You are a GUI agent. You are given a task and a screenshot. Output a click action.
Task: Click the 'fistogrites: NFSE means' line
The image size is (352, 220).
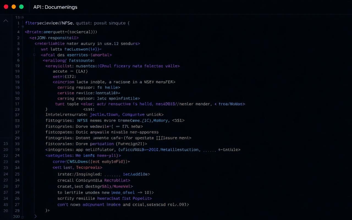coord(115,120)
